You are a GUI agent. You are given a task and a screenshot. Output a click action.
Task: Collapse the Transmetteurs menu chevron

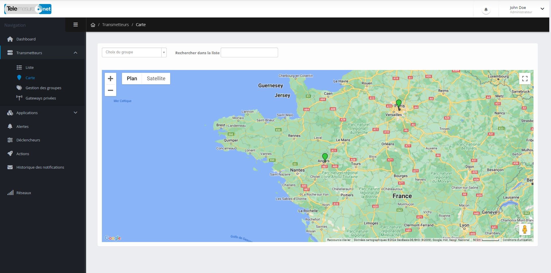75,53
